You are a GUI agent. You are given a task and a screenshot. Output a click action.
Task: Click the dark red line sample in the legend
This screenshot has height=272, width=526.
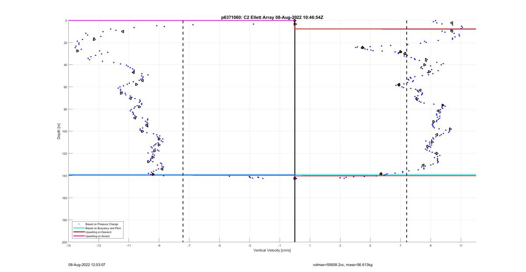click(78, 232)
